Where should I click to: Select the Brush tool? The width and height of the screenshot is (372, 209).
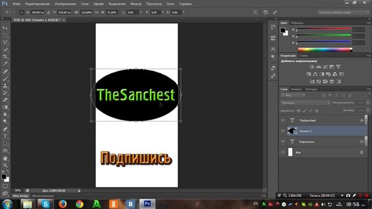(5, 78)
